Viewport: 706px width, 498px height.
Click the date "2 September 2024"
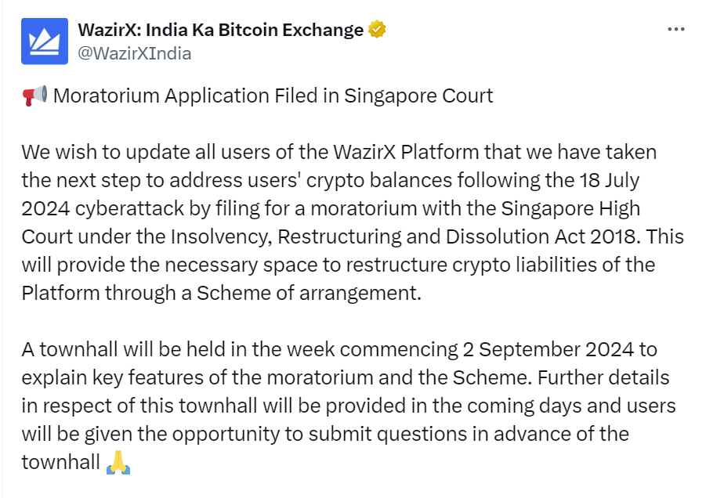tap(548, 350)
